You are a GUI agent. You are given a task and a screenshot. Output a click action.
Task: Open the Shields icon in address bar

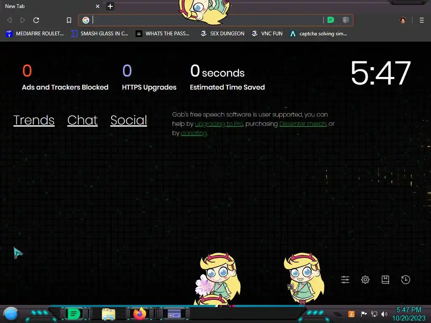click(346, 20)
